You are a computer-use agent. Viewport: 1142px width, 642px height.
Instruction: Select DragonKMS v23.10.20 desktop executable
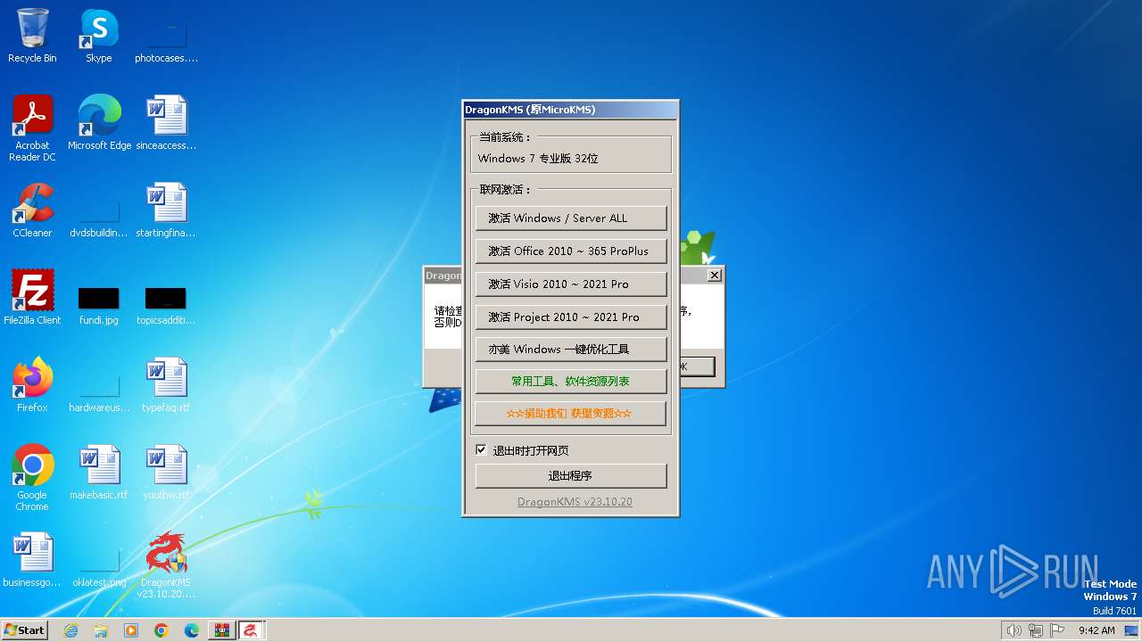pos(166,565)
